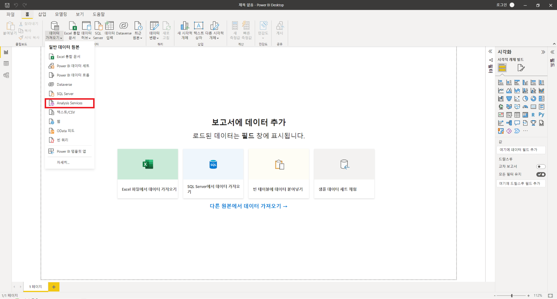557x299 pixels.
Task: Choose Excel 통합 문서 in dropdown list
Action: click(x=70, y=57)
